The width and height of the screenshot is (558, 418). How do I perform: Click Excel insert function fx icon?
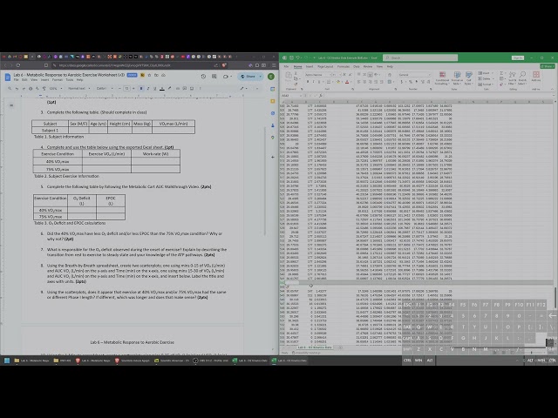point(321,96)
